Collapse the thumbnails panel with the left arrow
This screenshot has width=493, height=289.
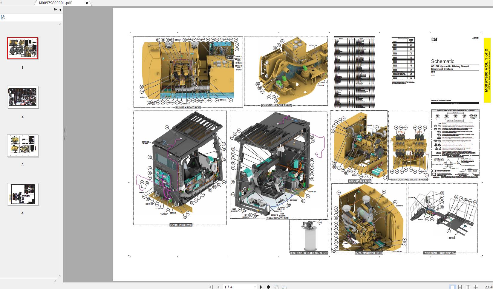60,9
